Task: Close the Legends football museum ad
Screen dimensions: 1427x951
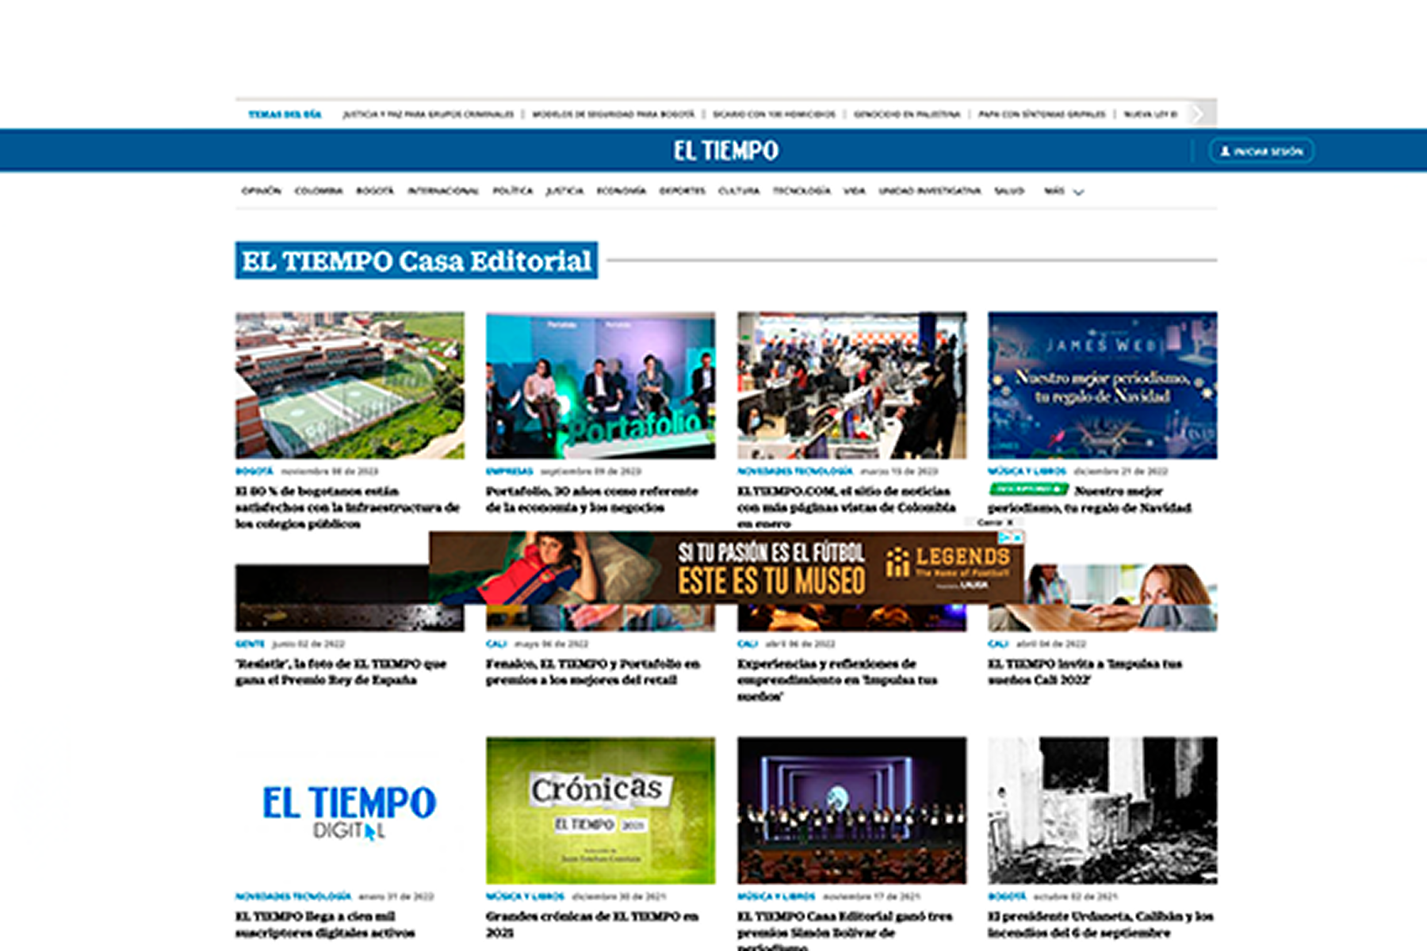Action: (996, 522)
